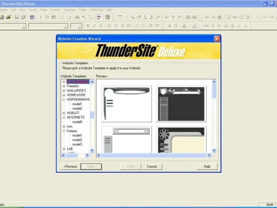The height and width of the screenshot is (208, 277).
Task: Click the question-mark Help toolbar icon
Action: pyautogui.click(x=108, y=17)
